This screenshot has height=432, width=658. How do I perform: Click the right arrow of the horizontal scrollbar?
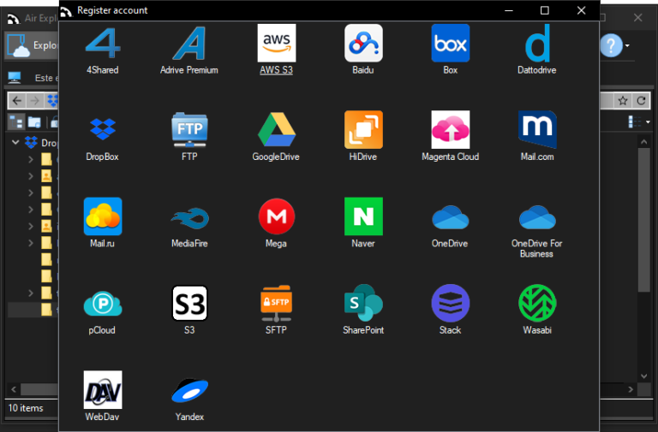pyautogui.click(x=631, y=389)
